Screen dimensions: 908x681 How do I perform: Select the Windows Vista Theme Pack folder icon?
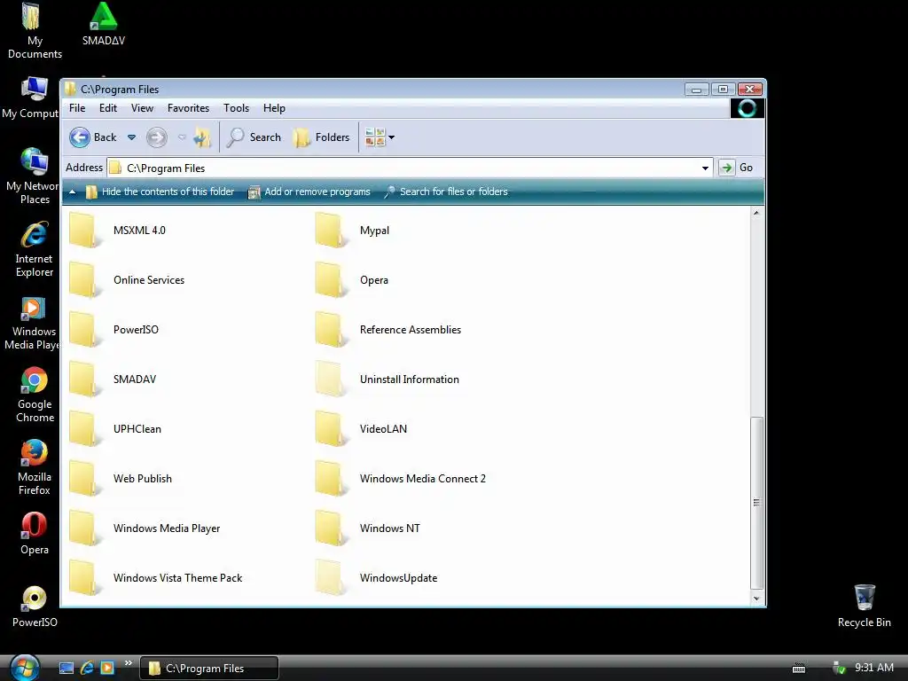coord(83,578)
